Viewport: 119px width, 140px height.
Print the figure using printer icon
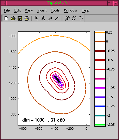pos(26,18)
